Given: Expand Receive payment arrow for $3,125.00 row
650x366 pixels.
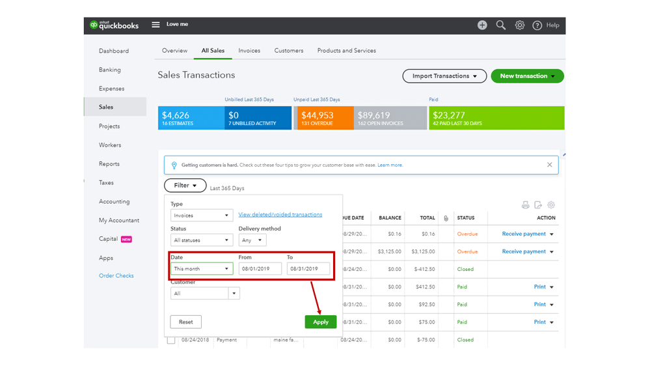Looking at the screenshot, I should pos(552,252).
